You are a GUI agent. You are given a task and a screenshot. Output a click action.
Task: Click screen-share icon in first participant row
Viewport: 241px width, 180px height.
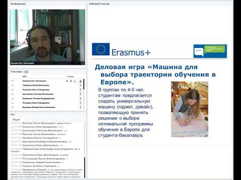(74, 81)
